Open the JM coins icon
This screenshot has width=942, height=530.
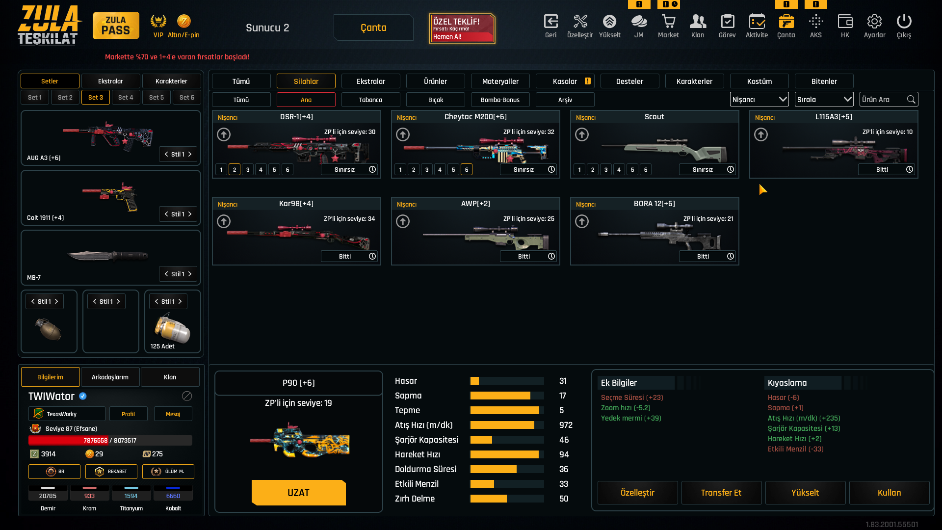tap(639, 26)
